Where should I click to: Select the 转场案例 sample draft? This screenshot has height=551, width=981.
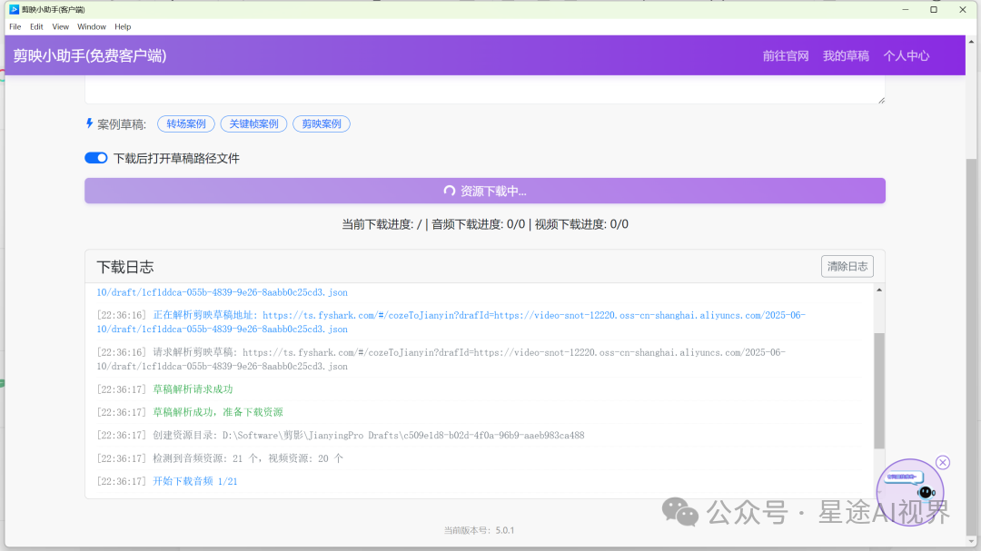pyautogui.click(x=186, y=123)
